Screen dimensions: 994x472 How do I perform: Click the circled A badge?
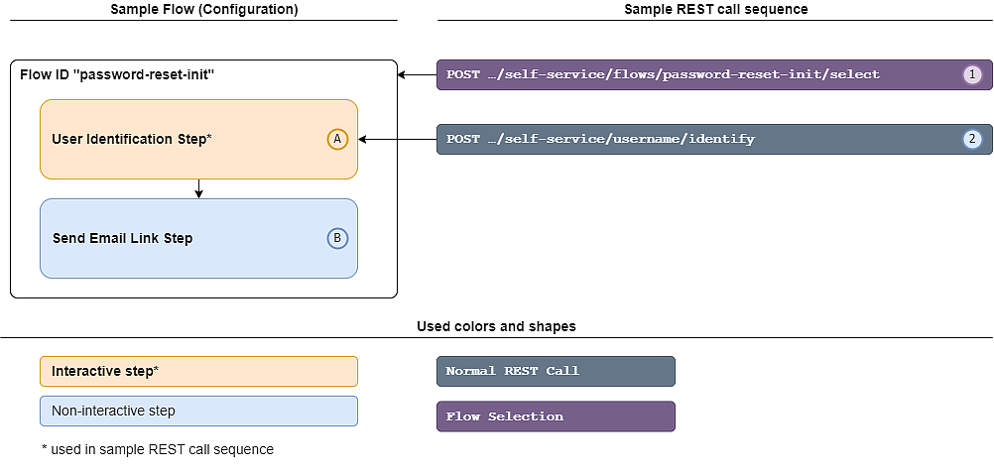(337, 139)
